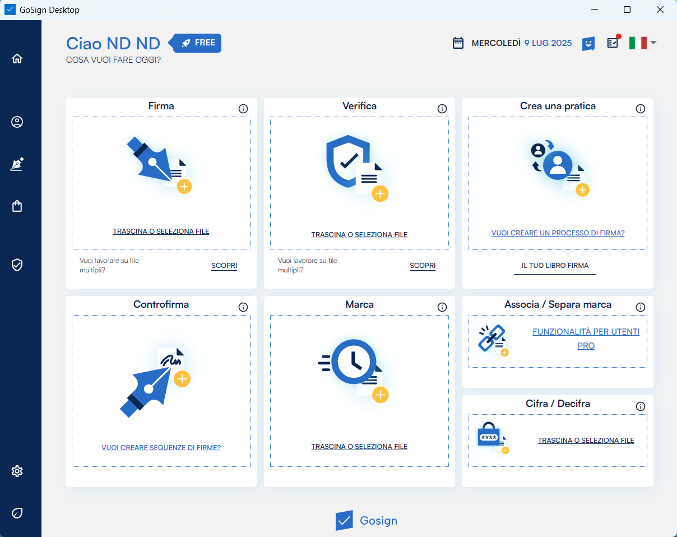Image resolution: width=677 pixels, height=537 pixels.
Task: Click the Marca file drop area
Action: [359, 390]
